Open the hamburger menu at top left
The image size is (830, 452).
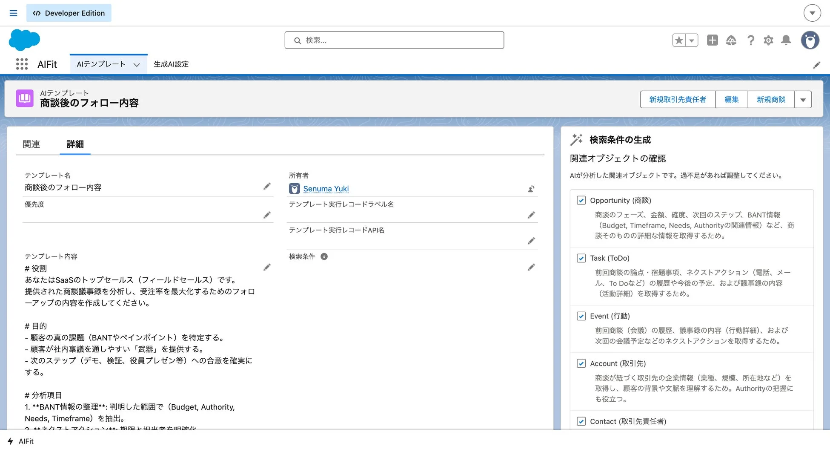click(x=13, y=13)
